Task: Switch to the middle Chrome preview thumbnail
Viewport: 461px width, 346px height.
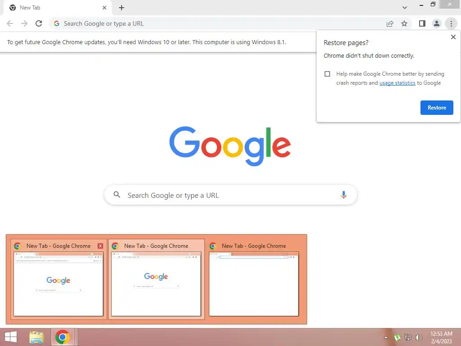Action: coord(156,284)
